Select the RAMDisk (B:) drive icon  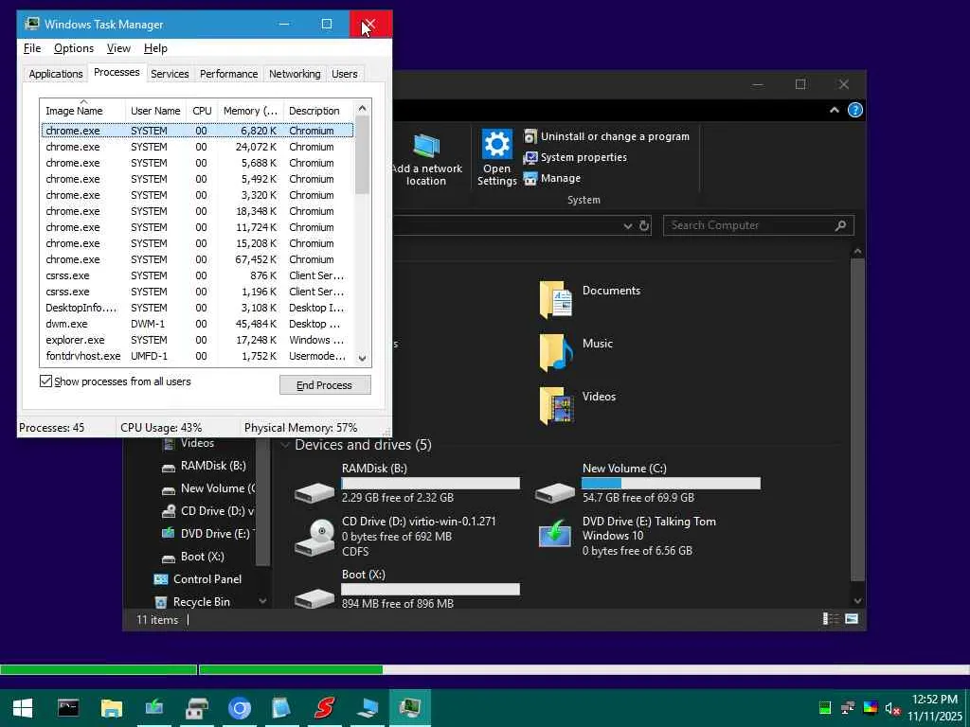[x=314, y=491]
